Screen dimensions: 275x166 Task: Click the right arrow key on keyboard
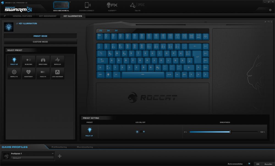pos(205,74)
